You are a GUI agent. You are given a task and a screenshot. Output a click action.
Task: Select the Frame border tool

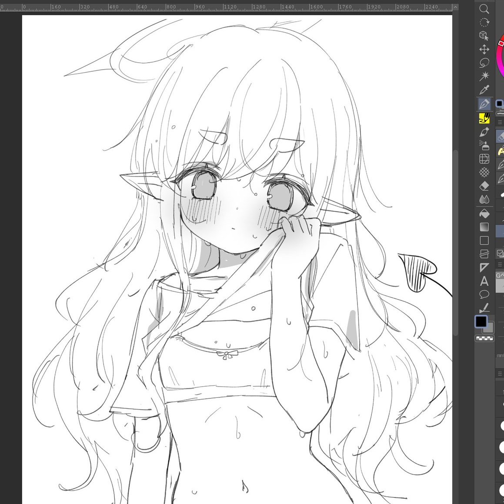tap(484, 254)
